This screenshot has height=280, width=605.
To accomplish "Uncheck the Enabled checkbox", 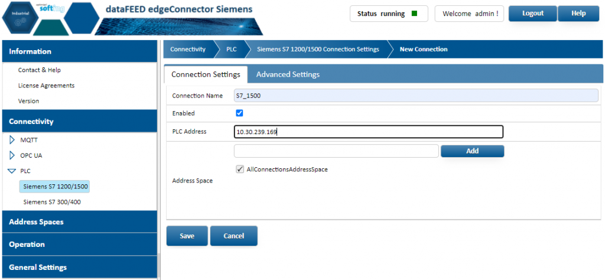I will pyautogui.click(x=239, y=113).
